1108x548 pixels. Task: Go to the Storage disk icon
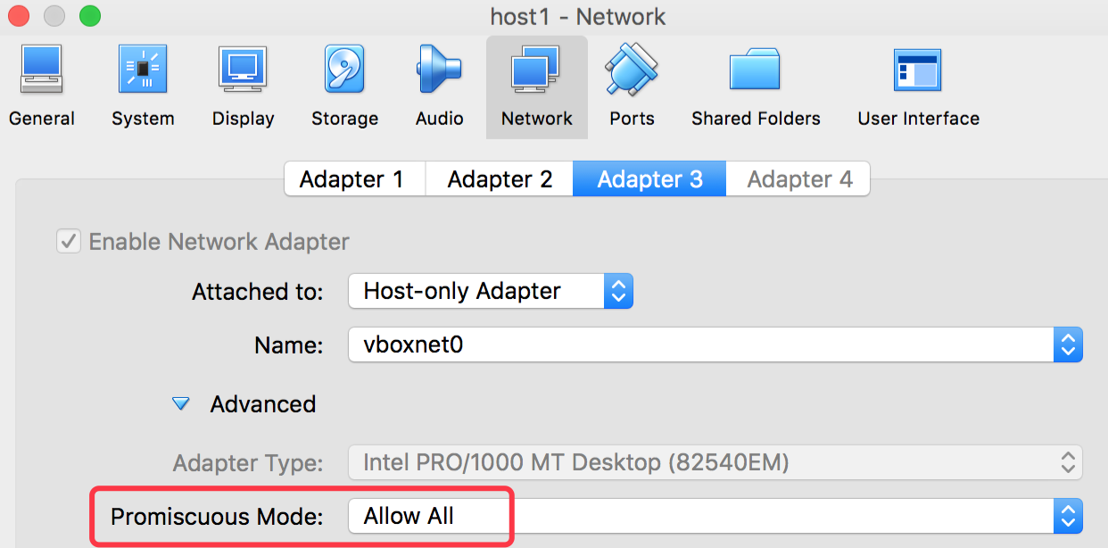344,71
